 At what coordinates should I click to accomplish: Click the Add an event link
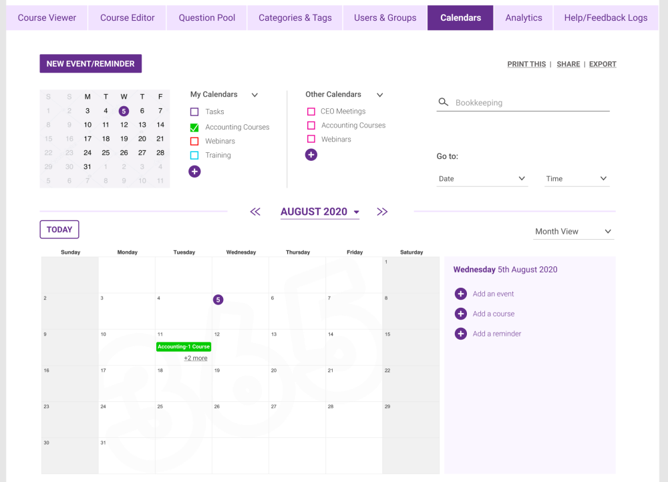coord(493,294)
